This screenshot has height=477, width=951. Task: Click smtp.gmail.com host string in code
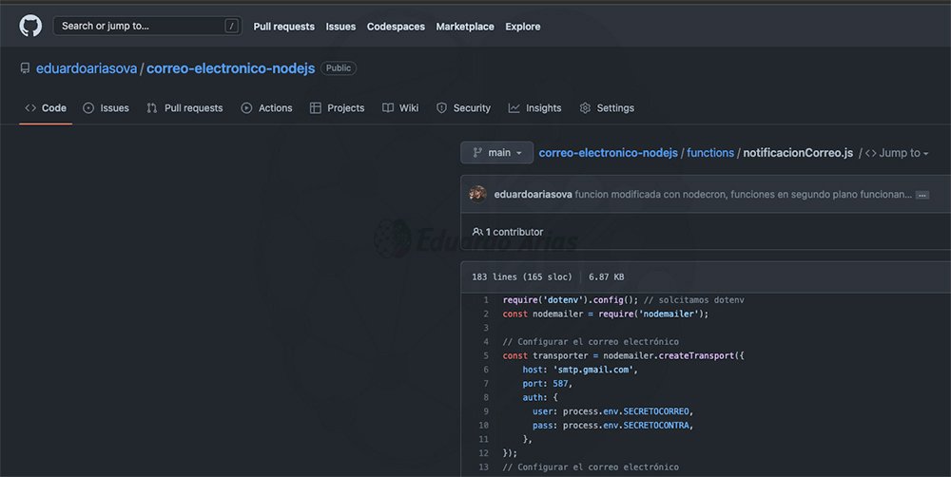click(592, 370)
